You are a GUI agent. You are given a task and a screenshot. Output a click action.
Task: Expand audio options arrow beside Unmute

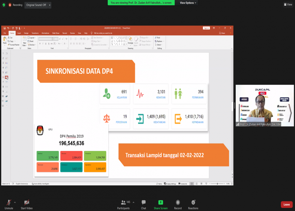tap(15, 202)
